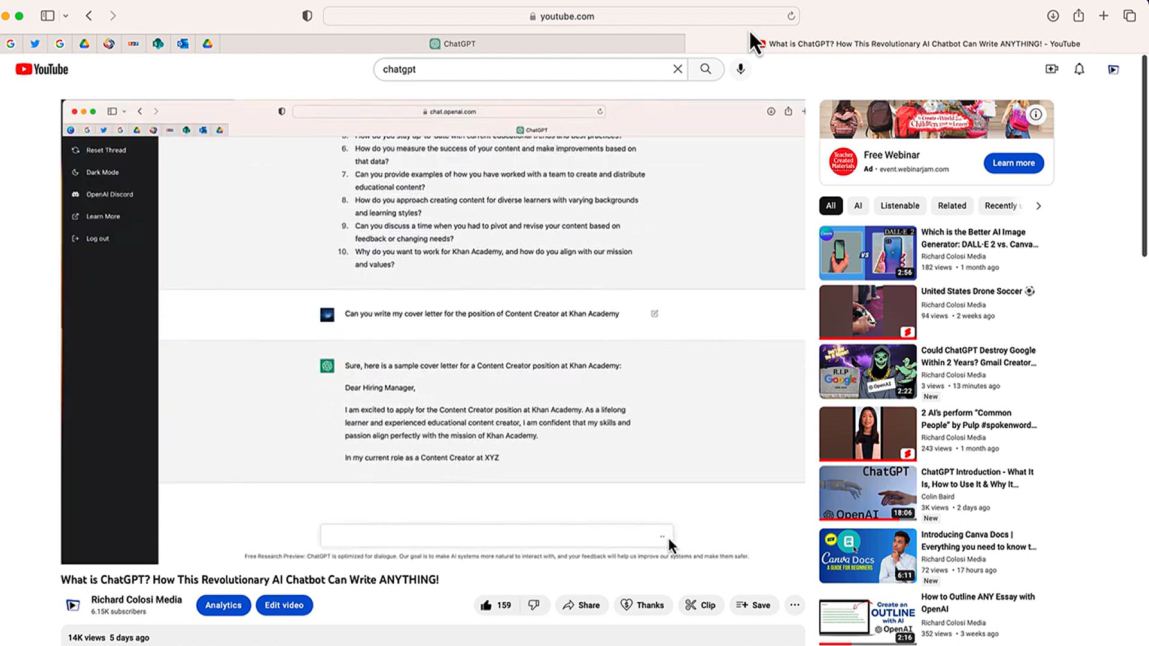
Task: Open Could ChatGPT Destroy Google thumbnail
Action: pyautogui.click(x=867, y=371)
